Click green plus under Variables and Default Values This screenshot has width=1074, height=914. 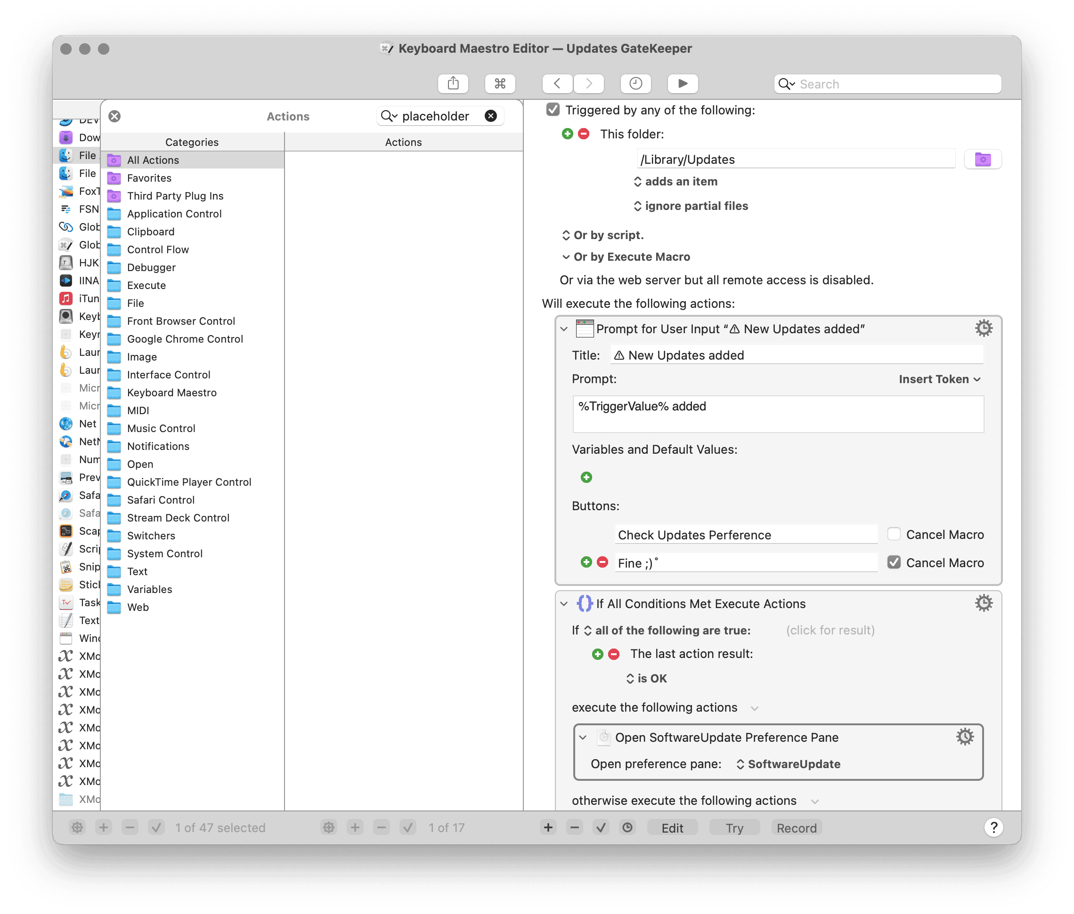point(586,477)
